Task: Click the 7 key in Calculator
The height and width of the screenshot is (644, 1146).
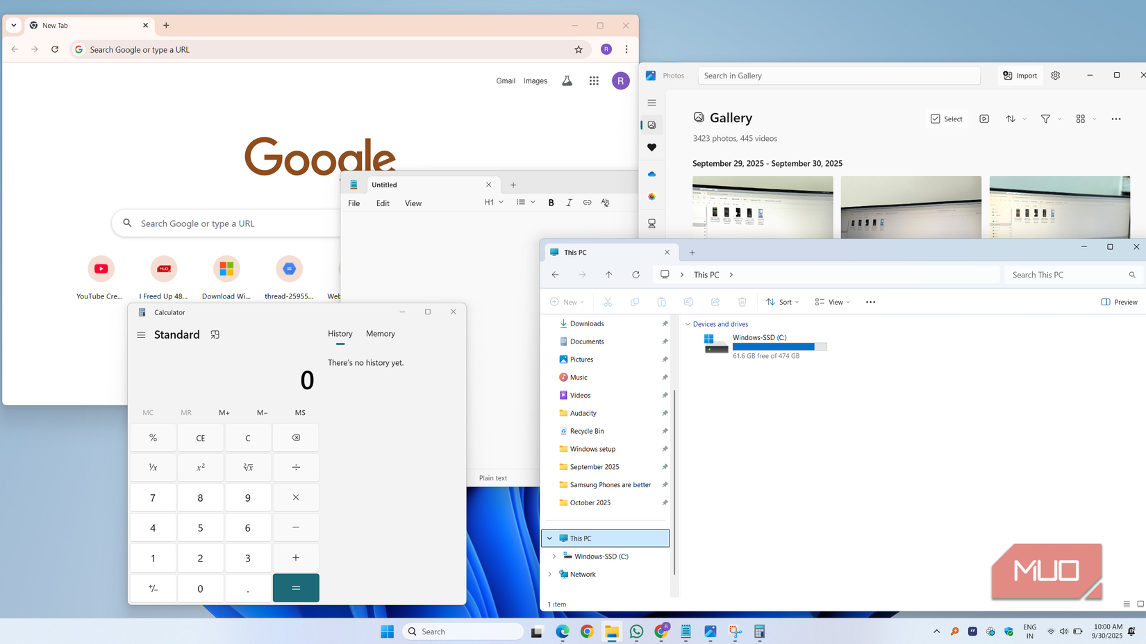Action: coord(153,498)
